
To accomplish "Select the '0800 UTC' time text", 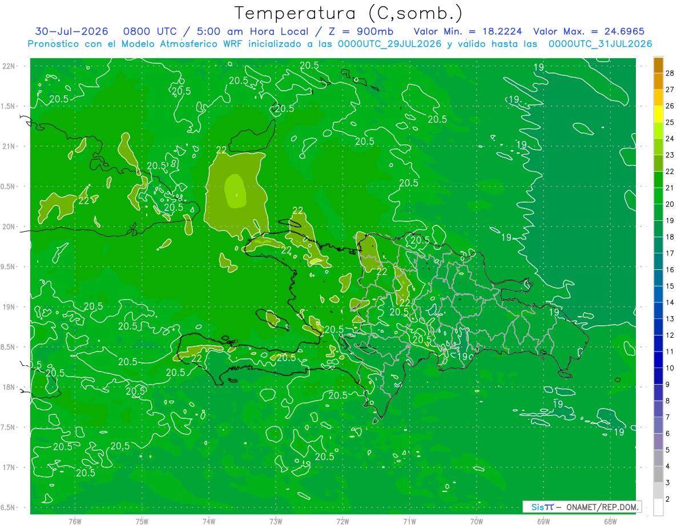I will (150, 31).
